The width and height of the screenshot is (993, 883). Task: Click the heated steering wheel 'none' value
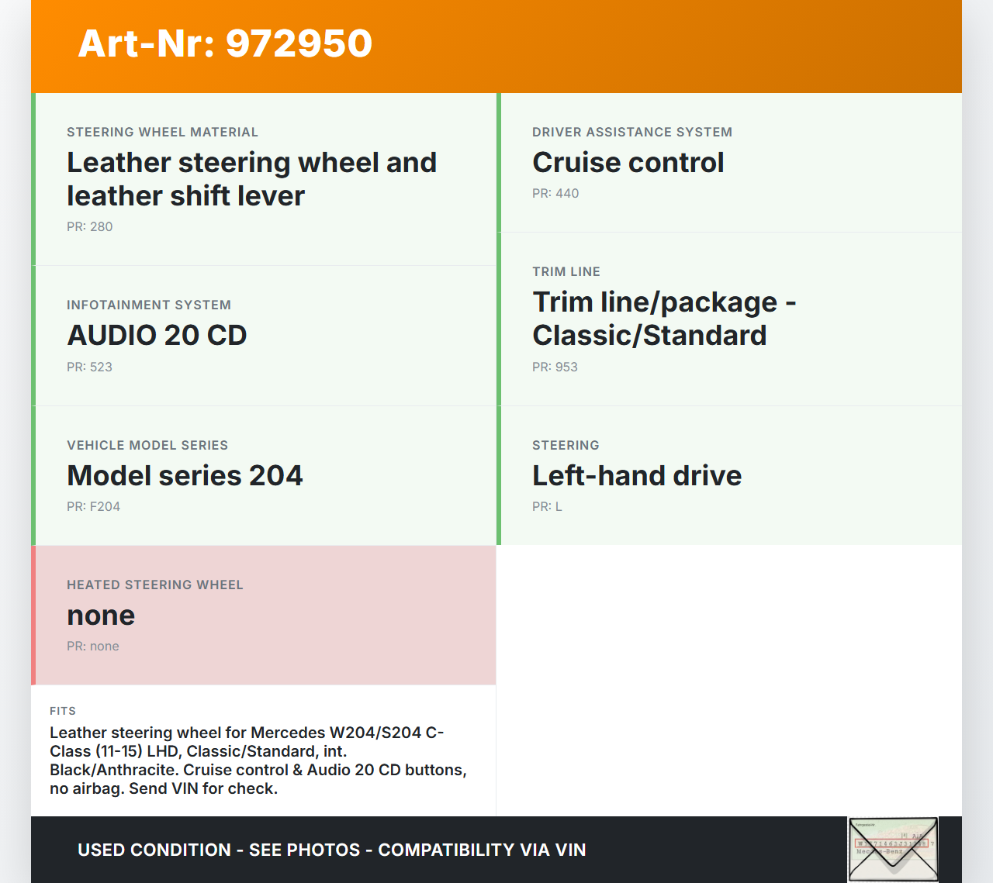[x=101, y=615]
